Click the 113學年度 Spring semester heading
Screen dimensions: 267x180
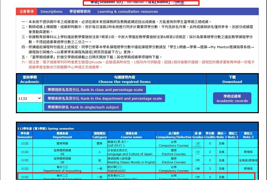tap(46, 129)
